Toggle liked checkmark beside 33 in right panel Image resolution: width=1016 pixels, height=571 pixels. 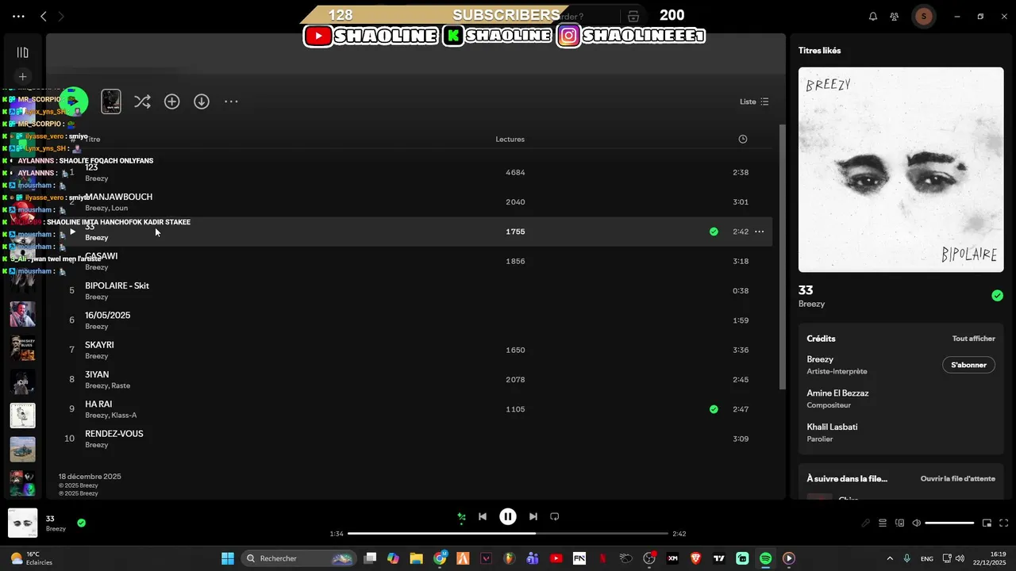[x=997, y=296]
